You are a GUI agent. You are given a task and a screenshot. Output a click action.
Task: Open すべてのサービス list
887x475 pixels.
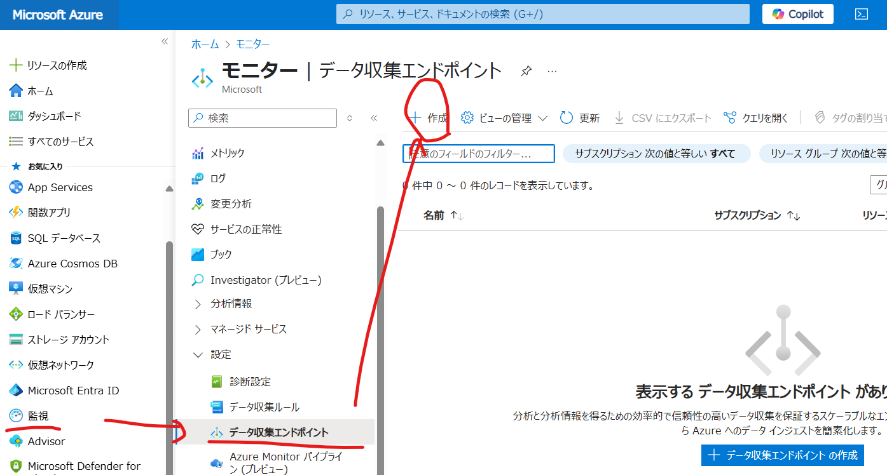52,142
